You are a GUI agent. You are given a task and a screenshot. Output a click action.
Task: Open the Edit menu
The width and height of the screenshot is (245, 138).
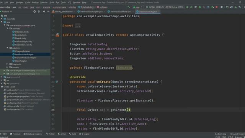pyautogui.click(x=6, y=2)
